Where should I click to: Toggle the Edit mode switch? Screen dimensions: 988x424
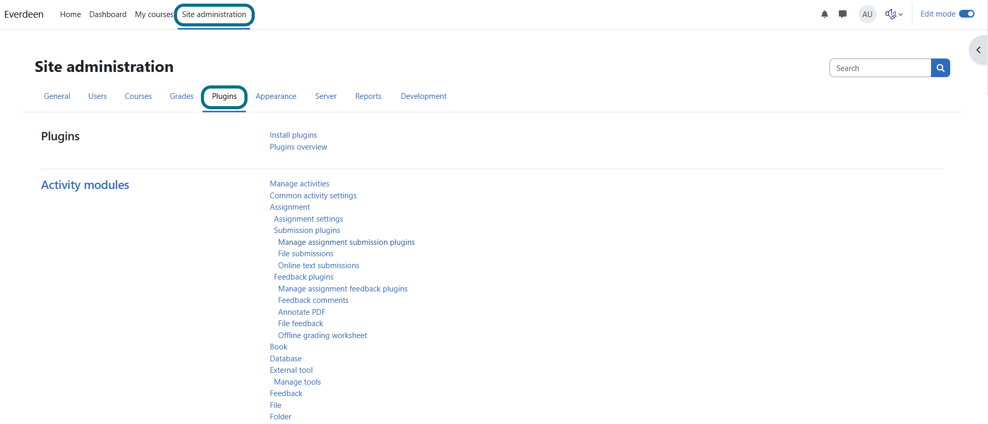(x=967, y=14)
